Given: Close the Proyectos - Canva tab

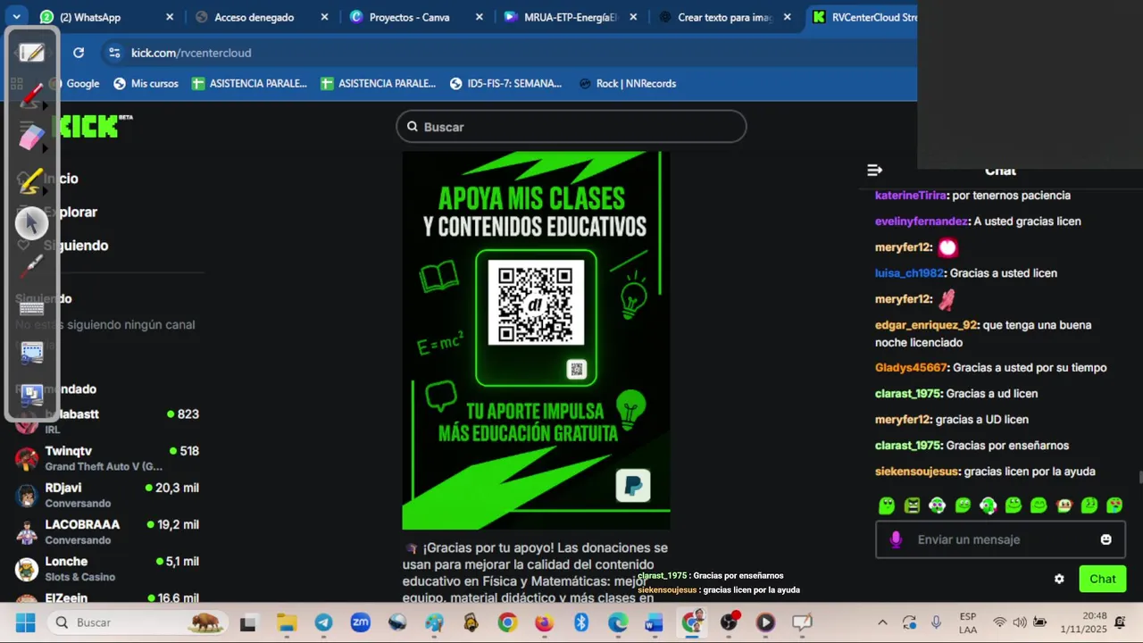Looking at the screenshot, I should (x=480, y=17).
